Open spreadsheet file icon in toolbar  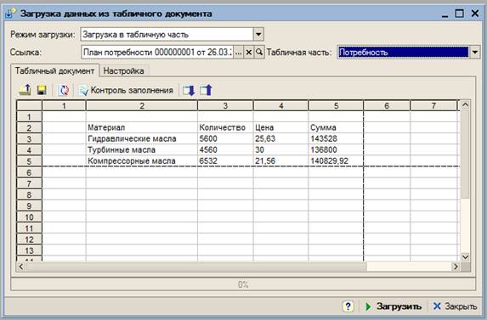click(x=25, y=90)
